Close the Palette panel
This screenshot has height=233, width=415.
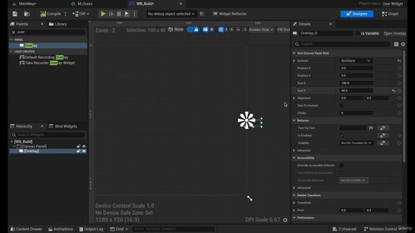(x=41, y=24)
